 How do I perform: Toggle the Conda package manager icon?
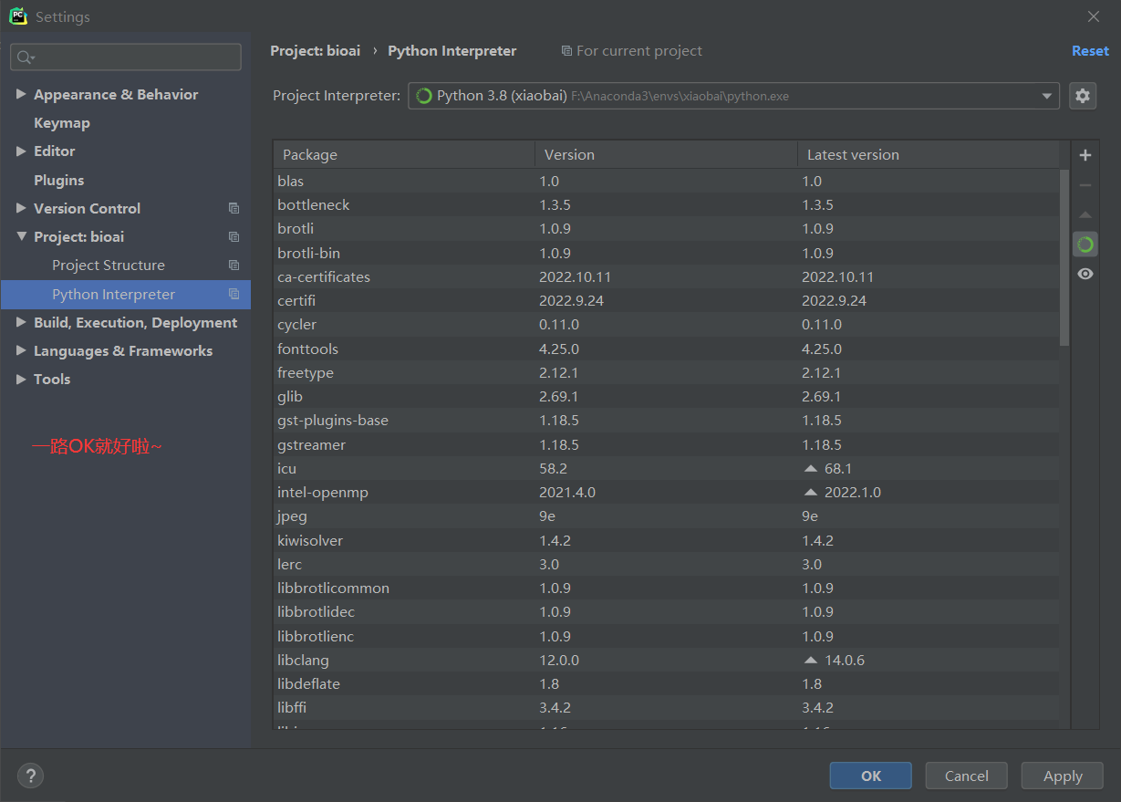(1085, 245)
